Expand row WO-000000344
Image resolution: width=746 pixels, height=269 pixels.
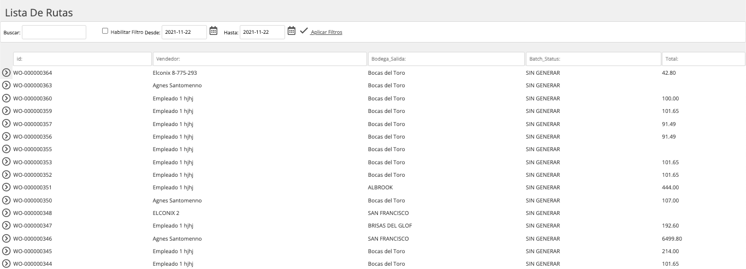(x=7, y=264)
